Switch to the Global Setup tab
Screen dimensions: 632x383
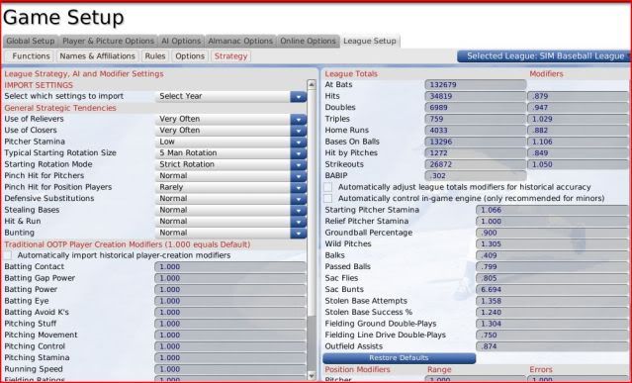tap(31, 42)
